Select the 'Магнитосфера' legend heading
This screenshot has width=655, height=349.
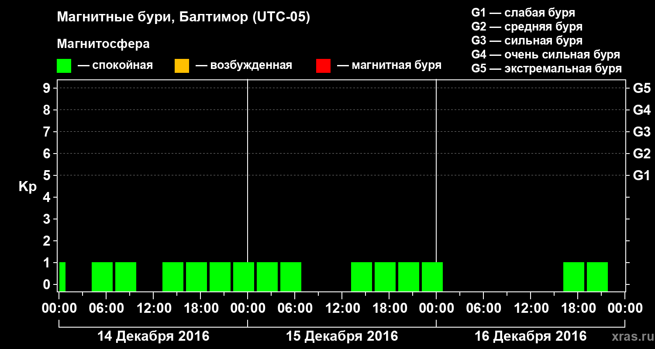tap(103, 44)
